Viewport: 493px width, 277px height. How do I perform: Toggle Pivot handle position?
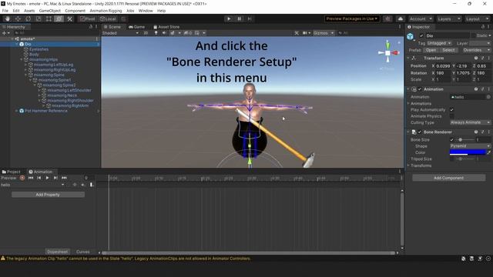(x=87, y=18)
